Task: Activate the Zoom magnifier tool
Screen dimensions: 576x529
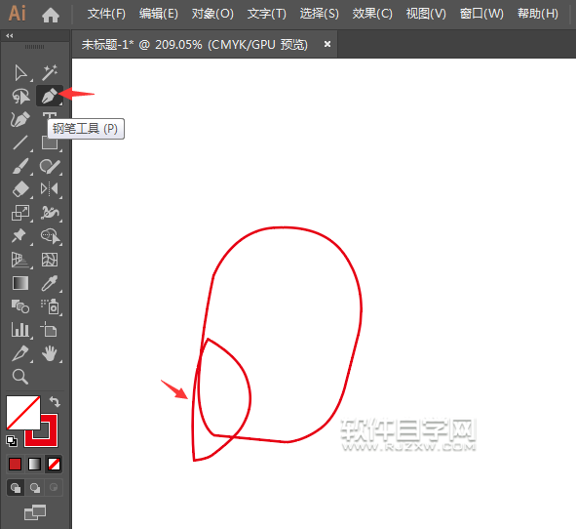Action: [20, 377]
